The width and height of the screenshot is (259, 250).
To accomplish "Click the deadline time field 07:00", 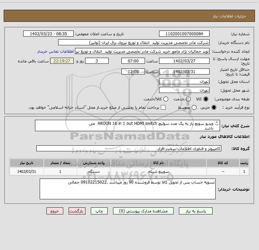I will click(133, 61).
